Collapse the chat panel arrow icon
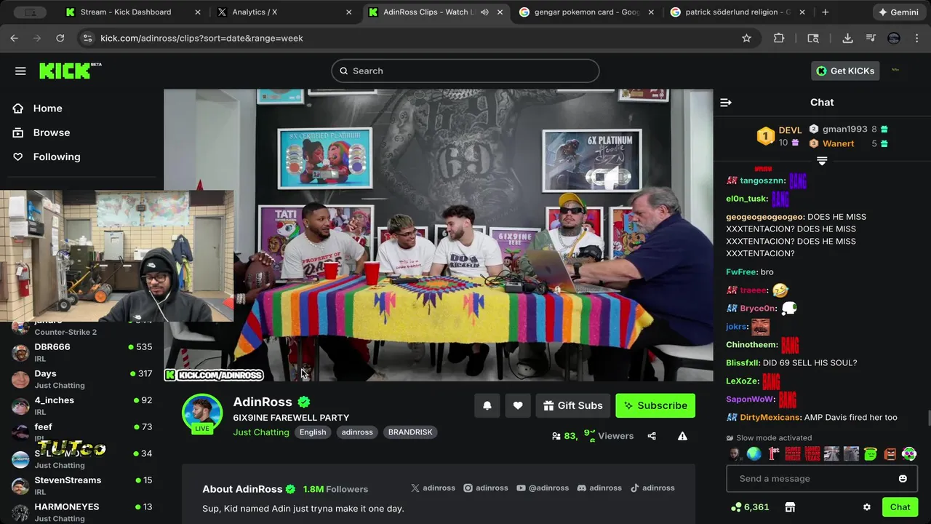931x524 pixels. point(725,103)
